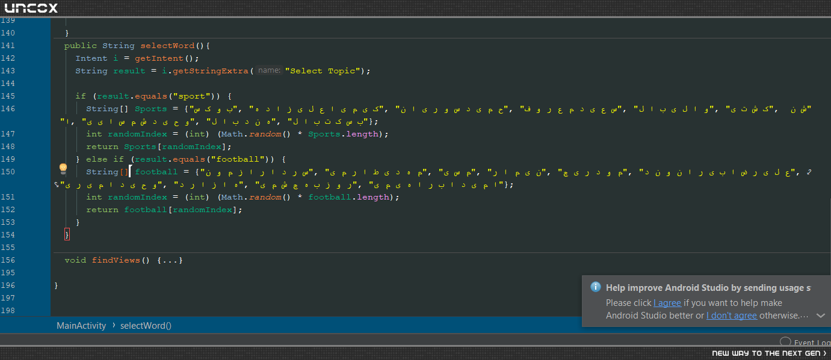Click 'return football[randomIndex];' on line 152
Viewport: 831px width, 360px height.
164,210
